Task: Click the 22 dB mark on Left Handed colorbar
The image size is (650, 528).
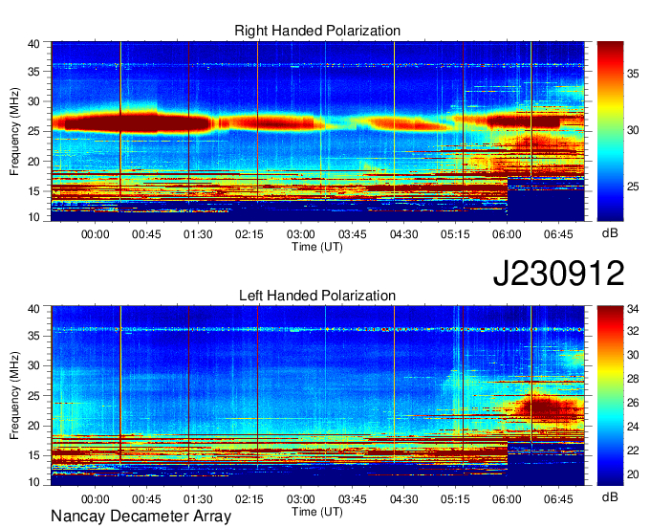Action: click(x=633, y=451)
